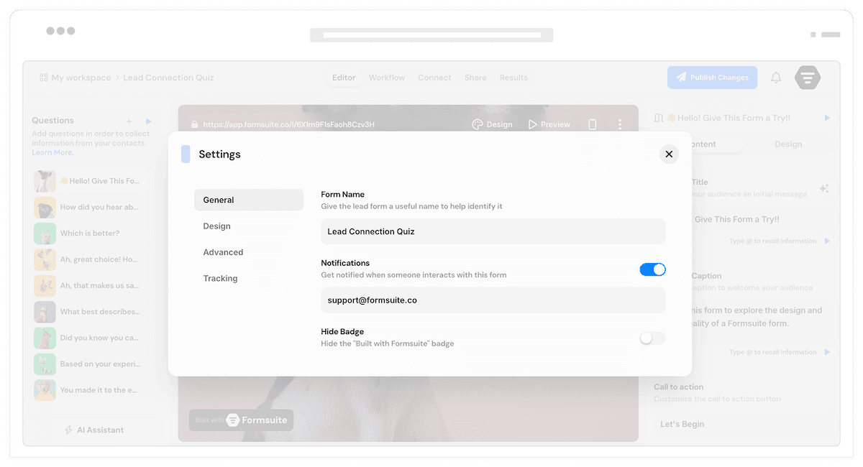Screen dimensions: 863x467
Task: Turn off the Notifications toggle
Action: pyautogui.click(x=652, y=269)
